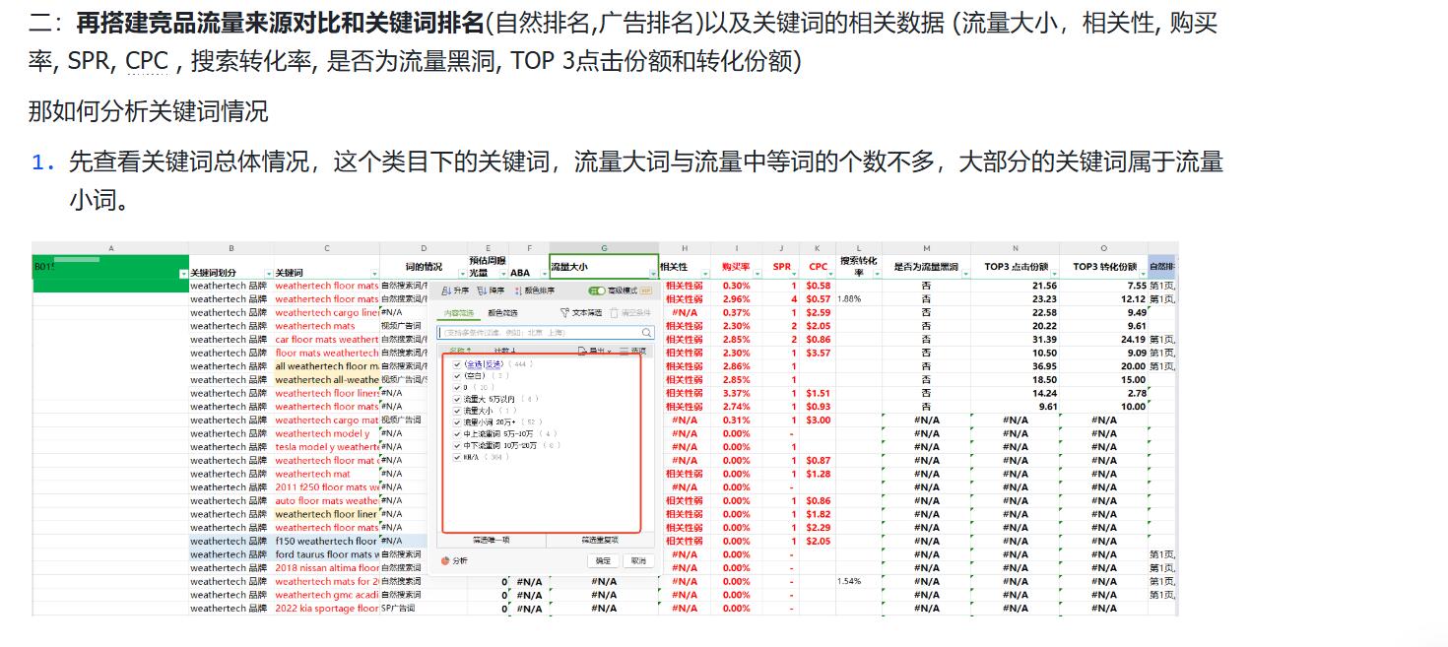
Task: Click the magnifier icon in filter search box
Action: point(646,333)
